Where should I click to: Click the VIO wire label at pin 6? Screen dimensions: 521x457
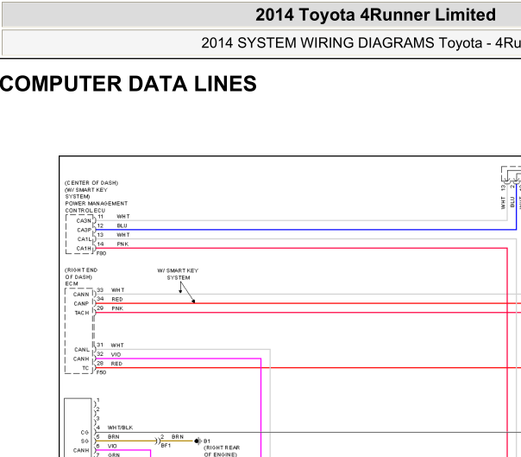tap(112, 446)
